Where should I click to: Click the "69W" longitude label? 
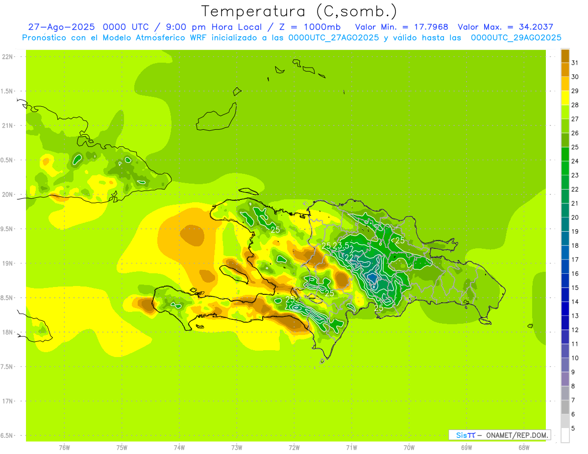(466, 448)
